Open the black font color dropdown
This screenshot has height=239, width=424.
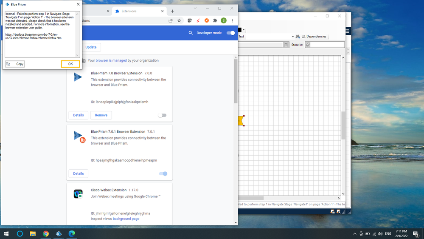pos(244,30)
